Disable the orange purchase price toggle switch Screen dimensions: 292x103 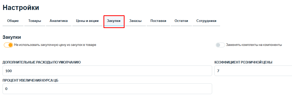[x=8, y=45]
